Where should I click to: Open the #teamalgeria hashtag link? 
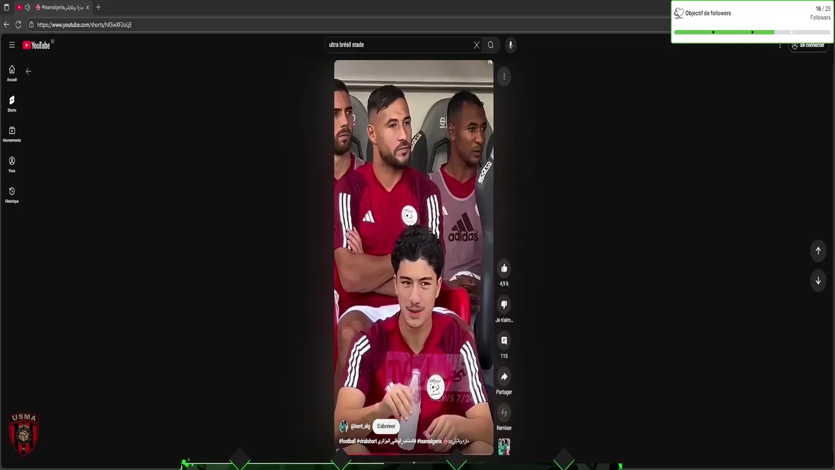(429, 441)
